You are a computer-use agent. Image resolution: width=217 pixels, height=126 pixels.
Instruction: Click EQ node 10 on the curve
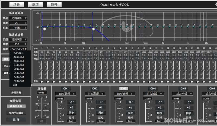click(97, 27)
